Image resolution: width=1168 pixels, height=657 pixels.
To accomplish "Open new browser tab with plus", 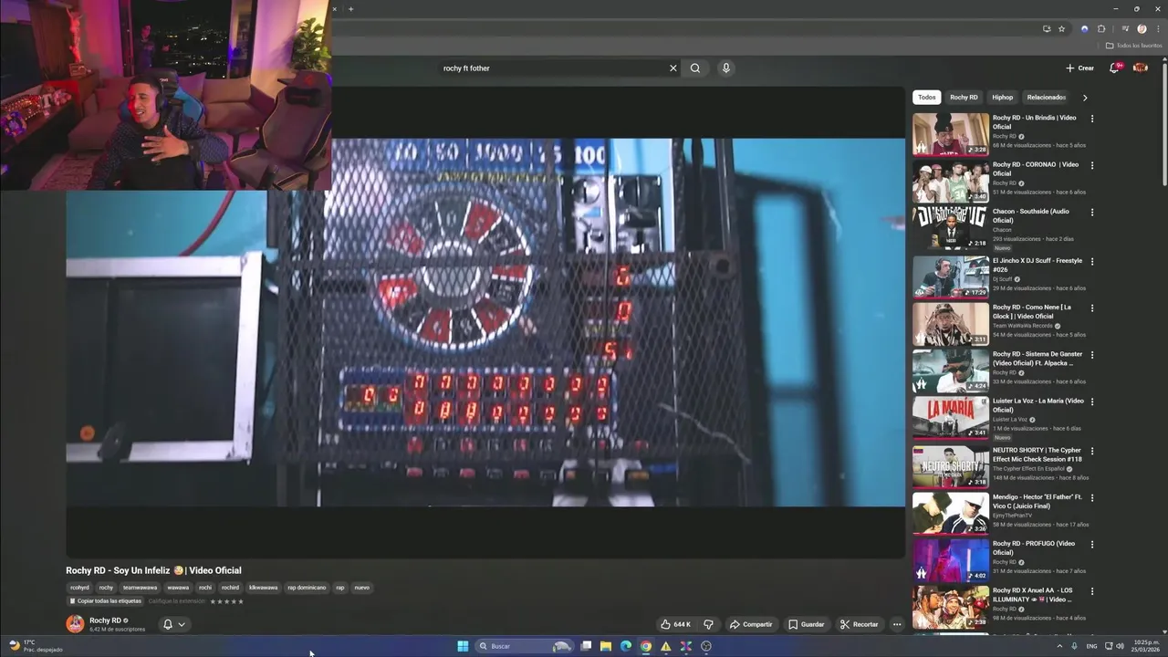I will pos(350,9).
